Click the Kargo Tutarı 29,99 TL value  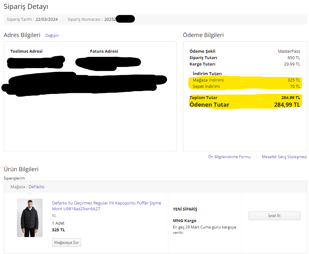tap(292, 64)
